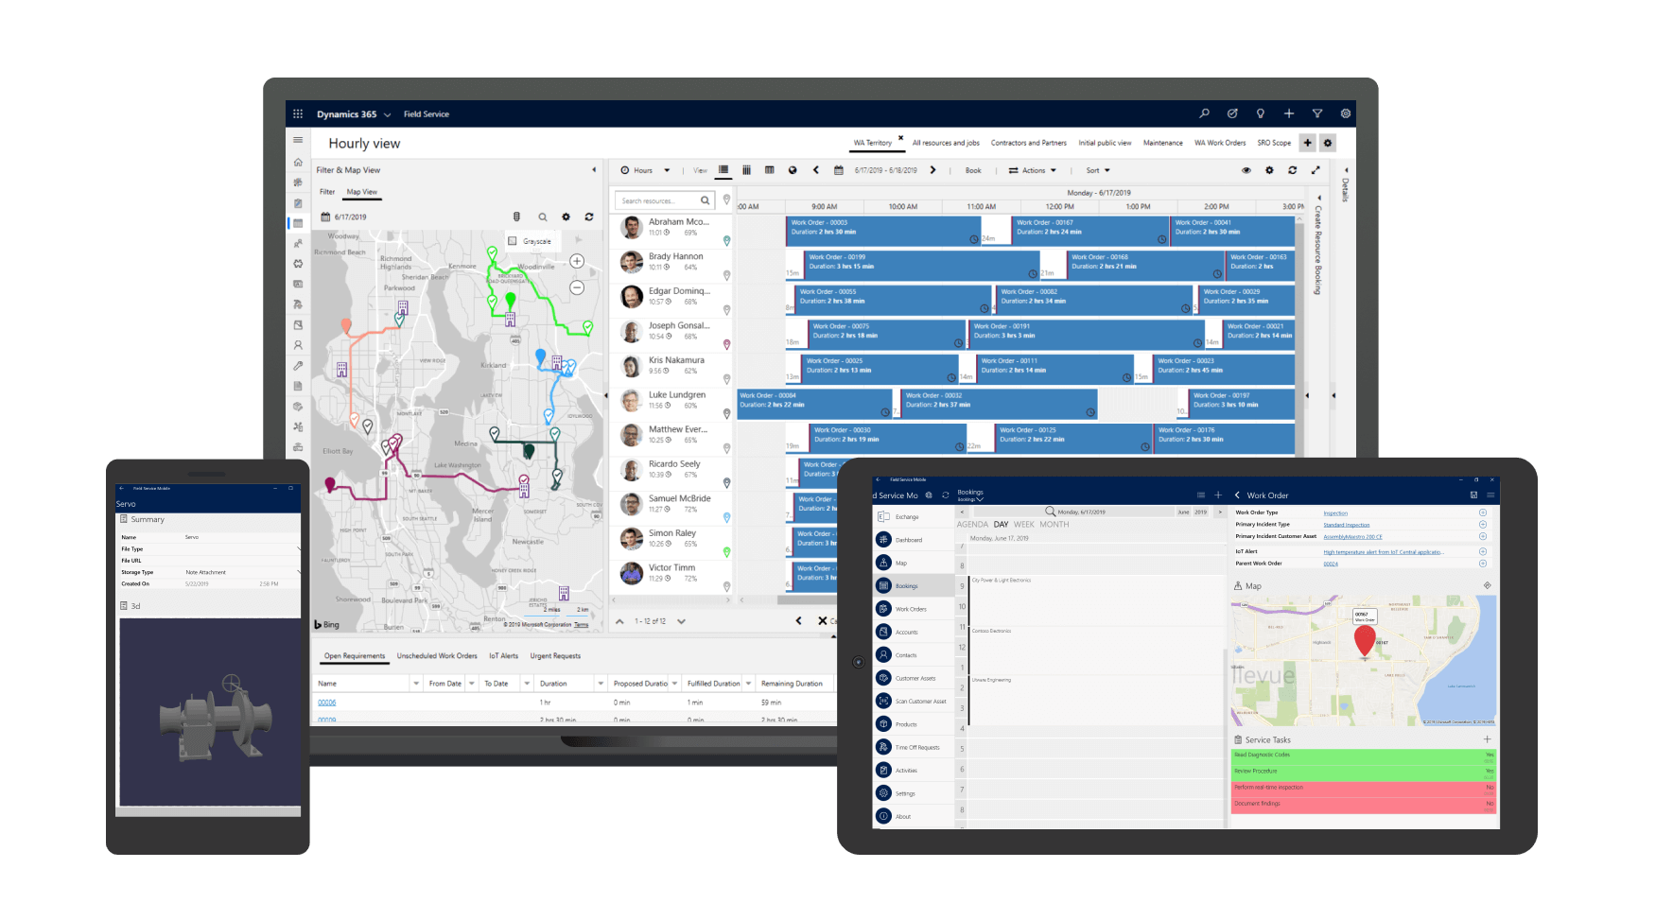The width and height of the screenshot is (1673, 903).
Task: Switch to All resources and jobs tab
Action: (x=946, y=143)
